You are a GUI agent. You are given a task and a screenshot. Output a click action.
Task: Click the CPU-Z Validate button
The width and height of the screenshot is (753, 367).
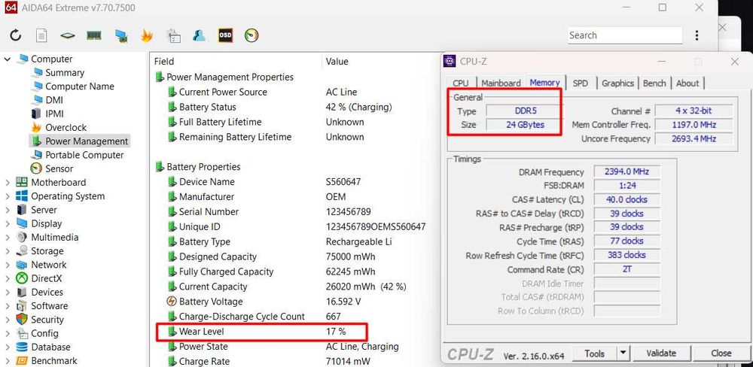coord(661,353)
